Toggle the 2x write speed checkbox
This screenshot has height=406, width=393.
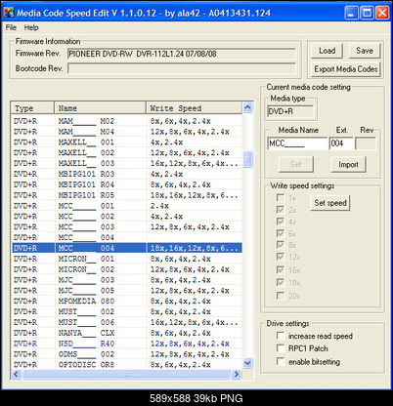(280, 210)
